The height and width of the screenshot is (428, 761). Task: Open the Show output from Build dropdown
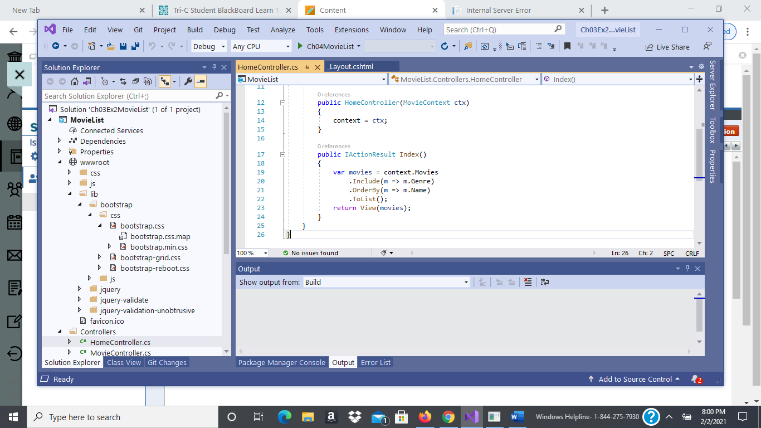387,282
